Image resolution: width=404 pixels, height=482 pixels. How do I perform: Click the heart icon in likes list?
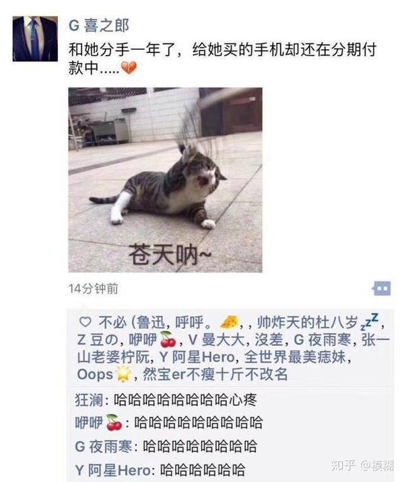point(85,322)
